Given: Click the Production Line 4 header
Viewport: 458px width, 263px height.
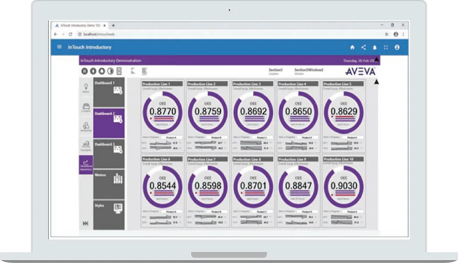Looking at the screenshot, I should point(298,84).
